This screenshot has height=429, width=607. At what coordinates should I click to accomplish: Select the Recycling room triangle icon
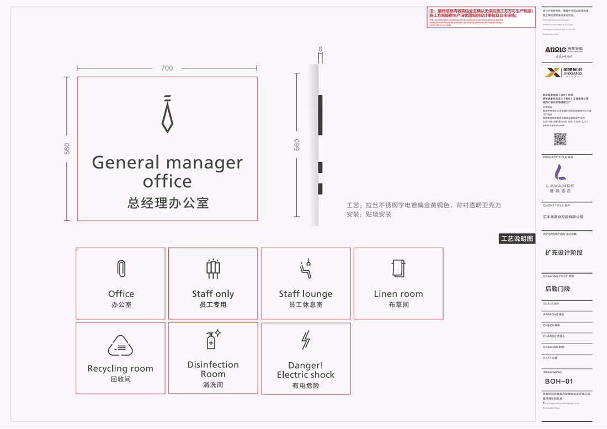pyautogui.click(x=121, y=346)
